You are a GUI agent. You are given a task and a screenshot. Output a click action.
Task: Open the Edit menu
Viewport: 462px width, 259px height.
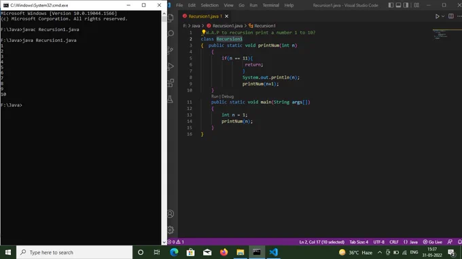(x=192, y=5)
